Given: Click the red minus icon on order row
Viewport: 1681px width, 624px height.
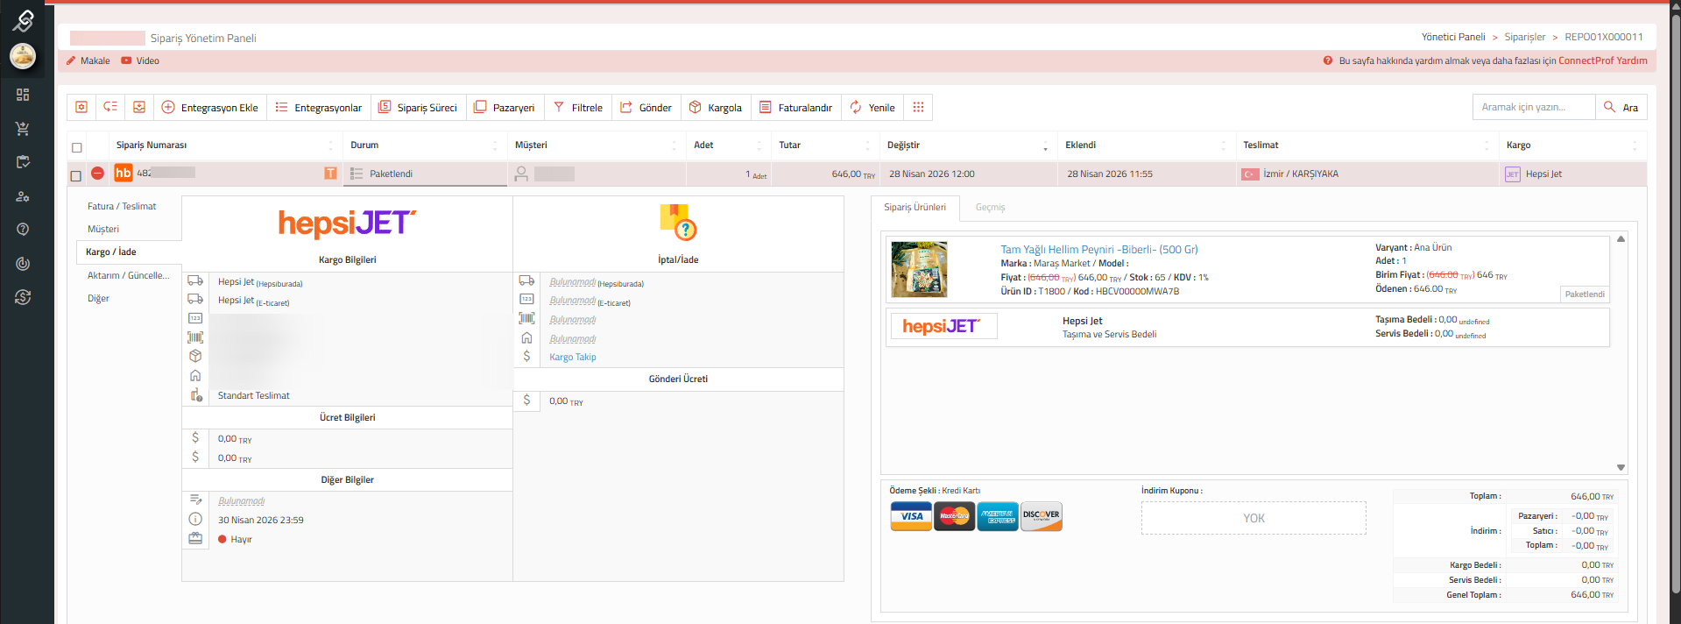Looking at the screenshot, I should tap(97, 174).
